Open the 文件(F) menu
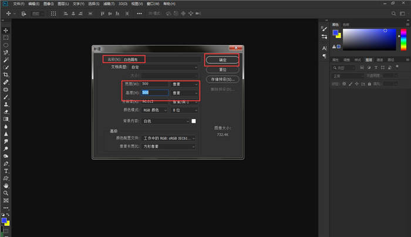The width and height of the screenshot is (411, 237). point(18,4)
